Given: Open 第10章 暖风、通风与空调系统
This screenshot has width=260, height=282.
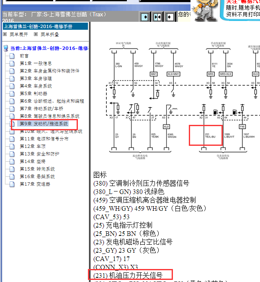Looking at the screenshot, I should (51, 131).
